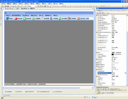
Task: Click the Categorized icon in Properties toolbar
Action: [97, 13]
